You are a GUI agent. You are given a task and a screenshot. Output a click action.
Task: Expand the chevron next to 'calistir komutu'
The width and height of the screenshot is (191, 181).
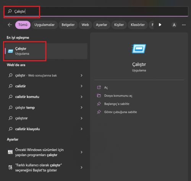tap(81, 97)
